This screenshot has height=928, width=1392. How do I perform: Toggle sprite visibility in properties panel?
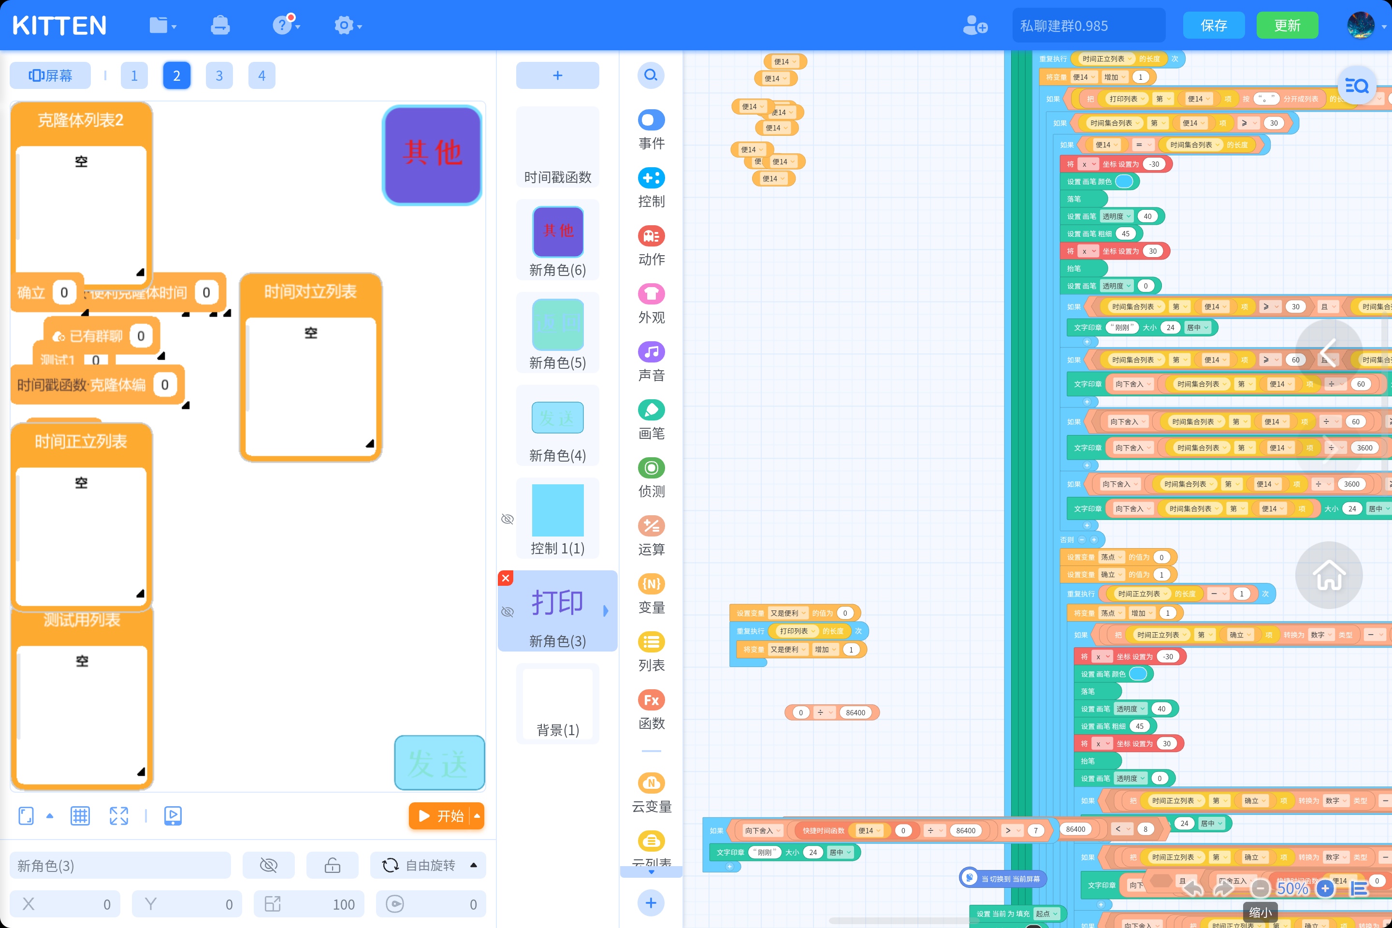[268, 865]
